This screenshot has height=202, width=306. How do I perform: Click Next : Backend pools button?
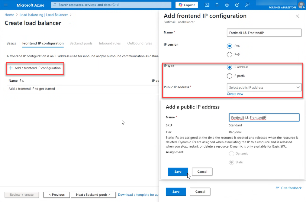pos(93,195)
